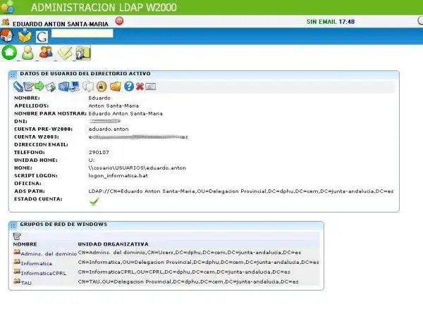Click the user icon beside Eduardo Anton name
423x311 pixels.
click(x=6, y=22)
